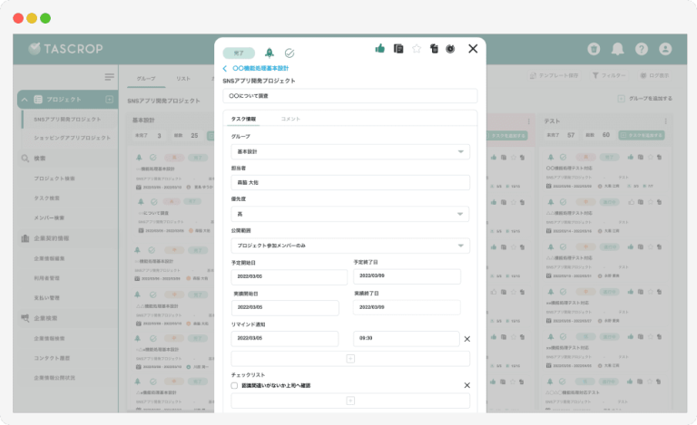Screen dimensions: 697x425
Task: Add a new checklist item with the plus button
Action: pos(350,401)
